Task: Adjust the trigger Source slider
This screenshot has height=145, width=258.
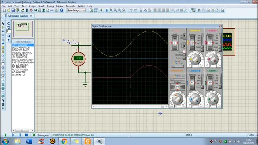Action: 177,66
